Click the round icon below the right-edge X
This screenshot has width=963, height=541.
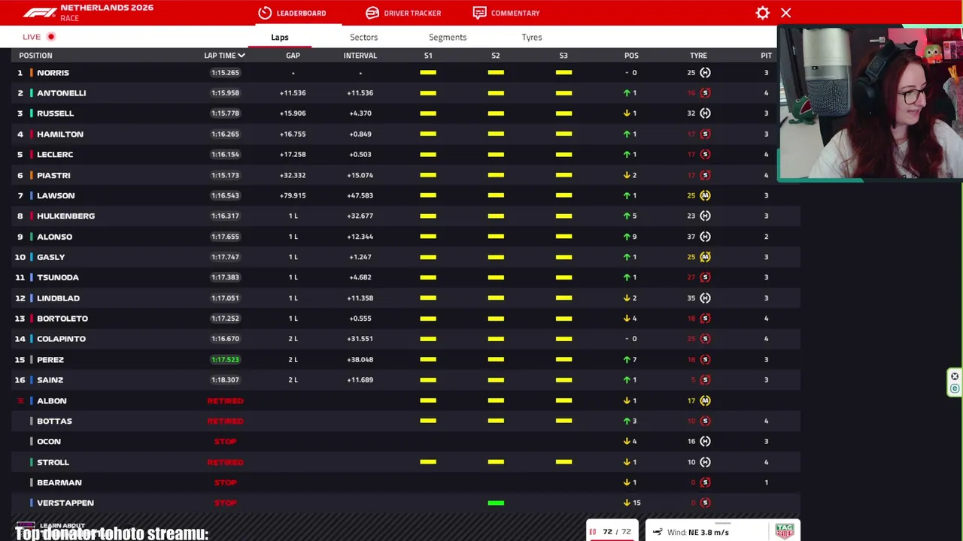pyautogui.click(x=955, y=388)
